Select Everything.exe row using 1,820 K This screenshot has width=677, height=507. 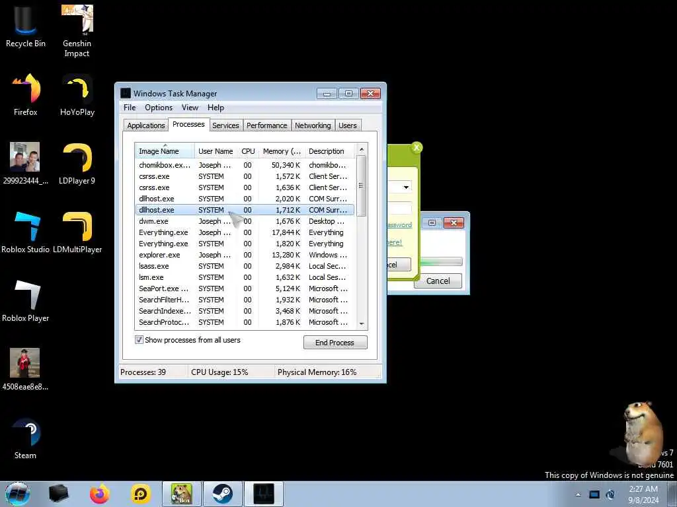click(245, 244)
